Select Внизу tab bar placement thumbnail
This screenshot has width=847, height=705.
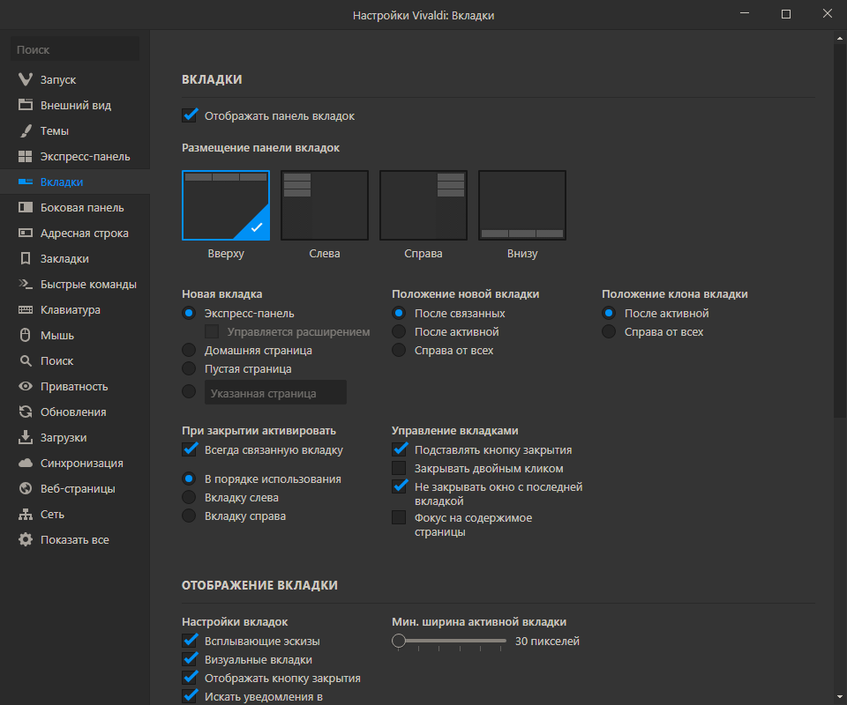point(522,205)
